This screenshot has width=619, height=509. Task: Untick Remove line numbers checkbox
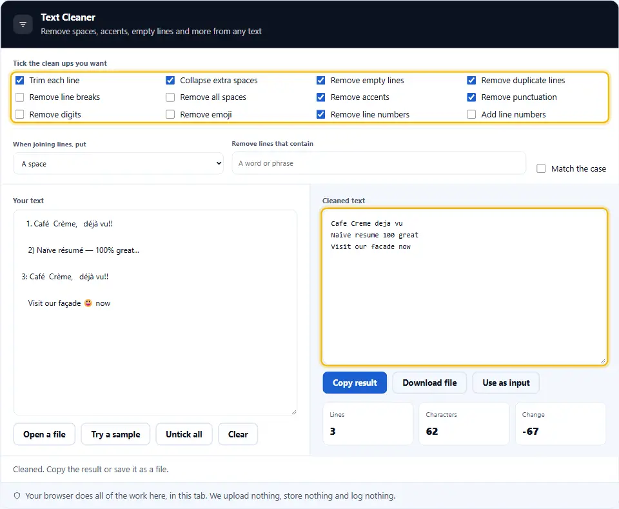tap(321, 115)
